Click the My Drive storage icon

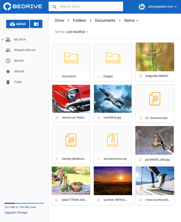click(8, 40)
